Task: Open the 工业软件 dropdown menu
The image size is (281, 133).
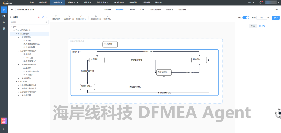Action: [x=57, y=3]
